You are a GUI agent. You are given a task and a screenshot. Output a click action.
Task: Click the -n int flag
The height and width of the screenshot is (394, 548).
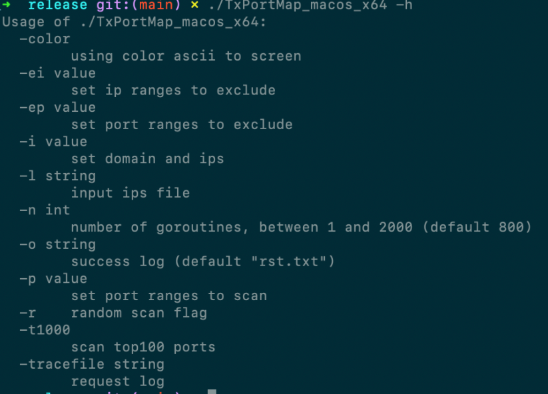[45, 210]
